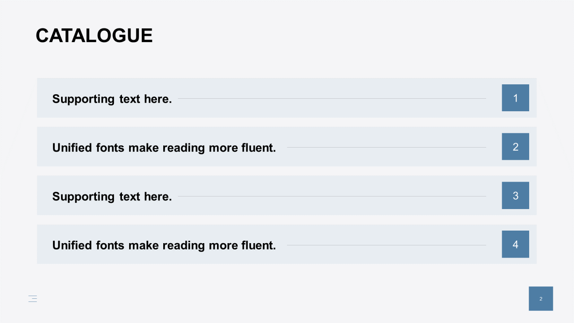Pick the third catalogue row's gray panel
The height and width of the screenshot is (323, 574).
287,196
